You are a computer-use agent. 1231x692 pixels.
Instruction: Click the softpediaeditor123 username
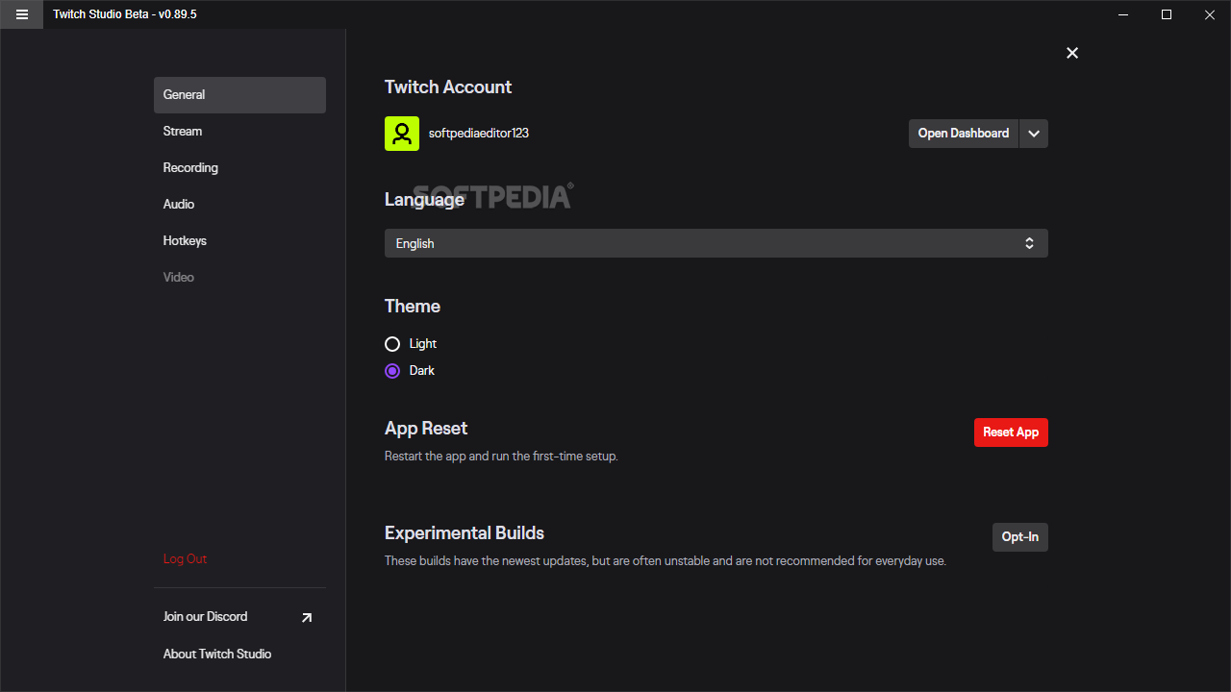tap(479, 134)
